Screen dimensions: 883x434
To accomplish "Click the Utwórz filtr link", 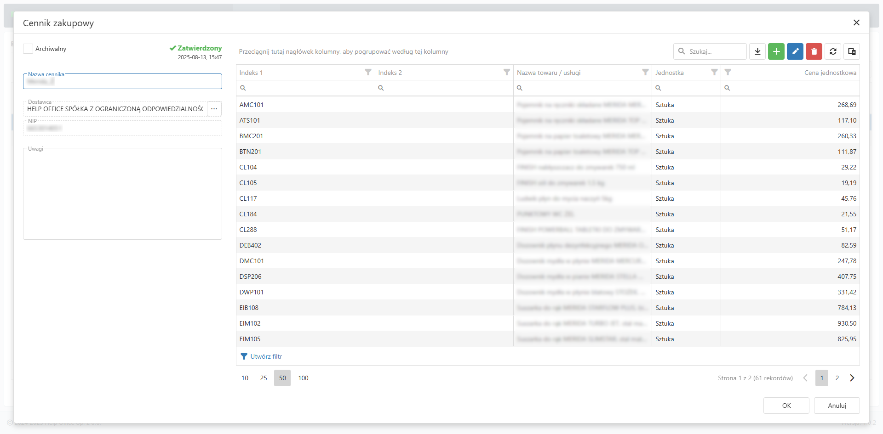I will [266, 356].
